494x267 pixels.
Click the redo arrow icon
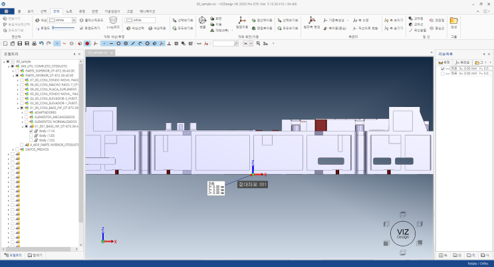pos(49,43)
